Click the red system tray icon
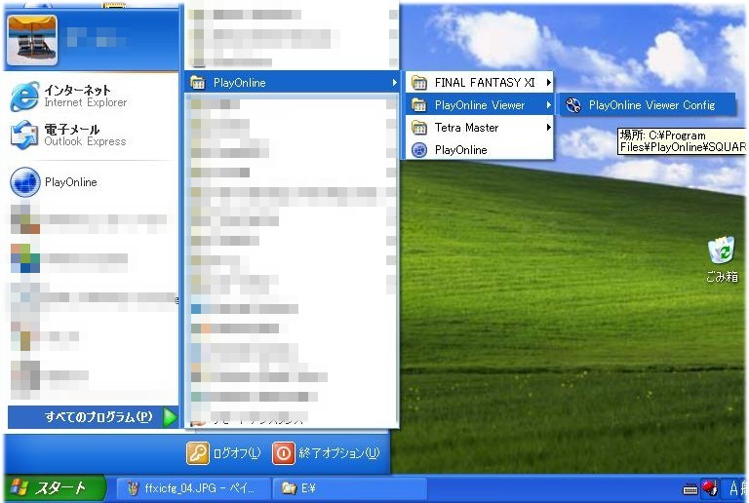749x503 pixels. point(710,488)
